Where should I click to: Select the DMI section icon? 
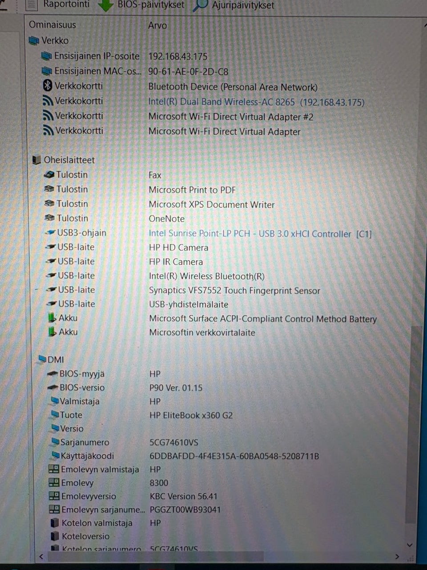click(x=42, y=359)
